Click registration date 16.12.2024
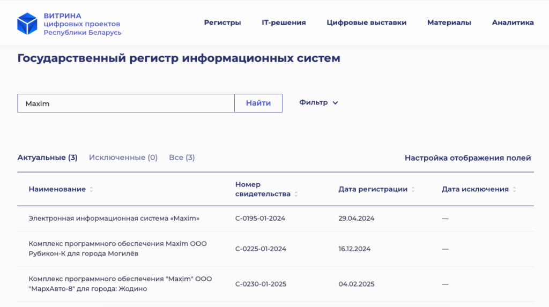The height and width of the screenshot is (307, 549). click(354, 249)
